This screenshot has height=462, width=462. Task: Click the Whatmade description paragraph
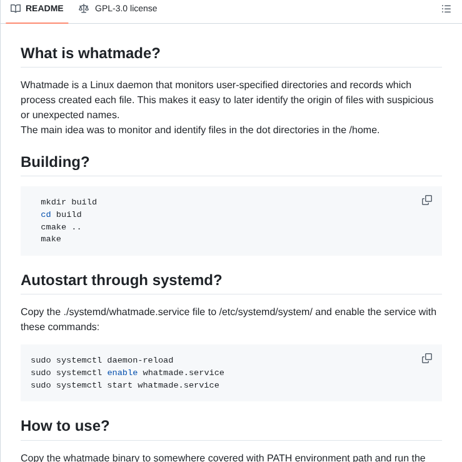coord(225,100)
